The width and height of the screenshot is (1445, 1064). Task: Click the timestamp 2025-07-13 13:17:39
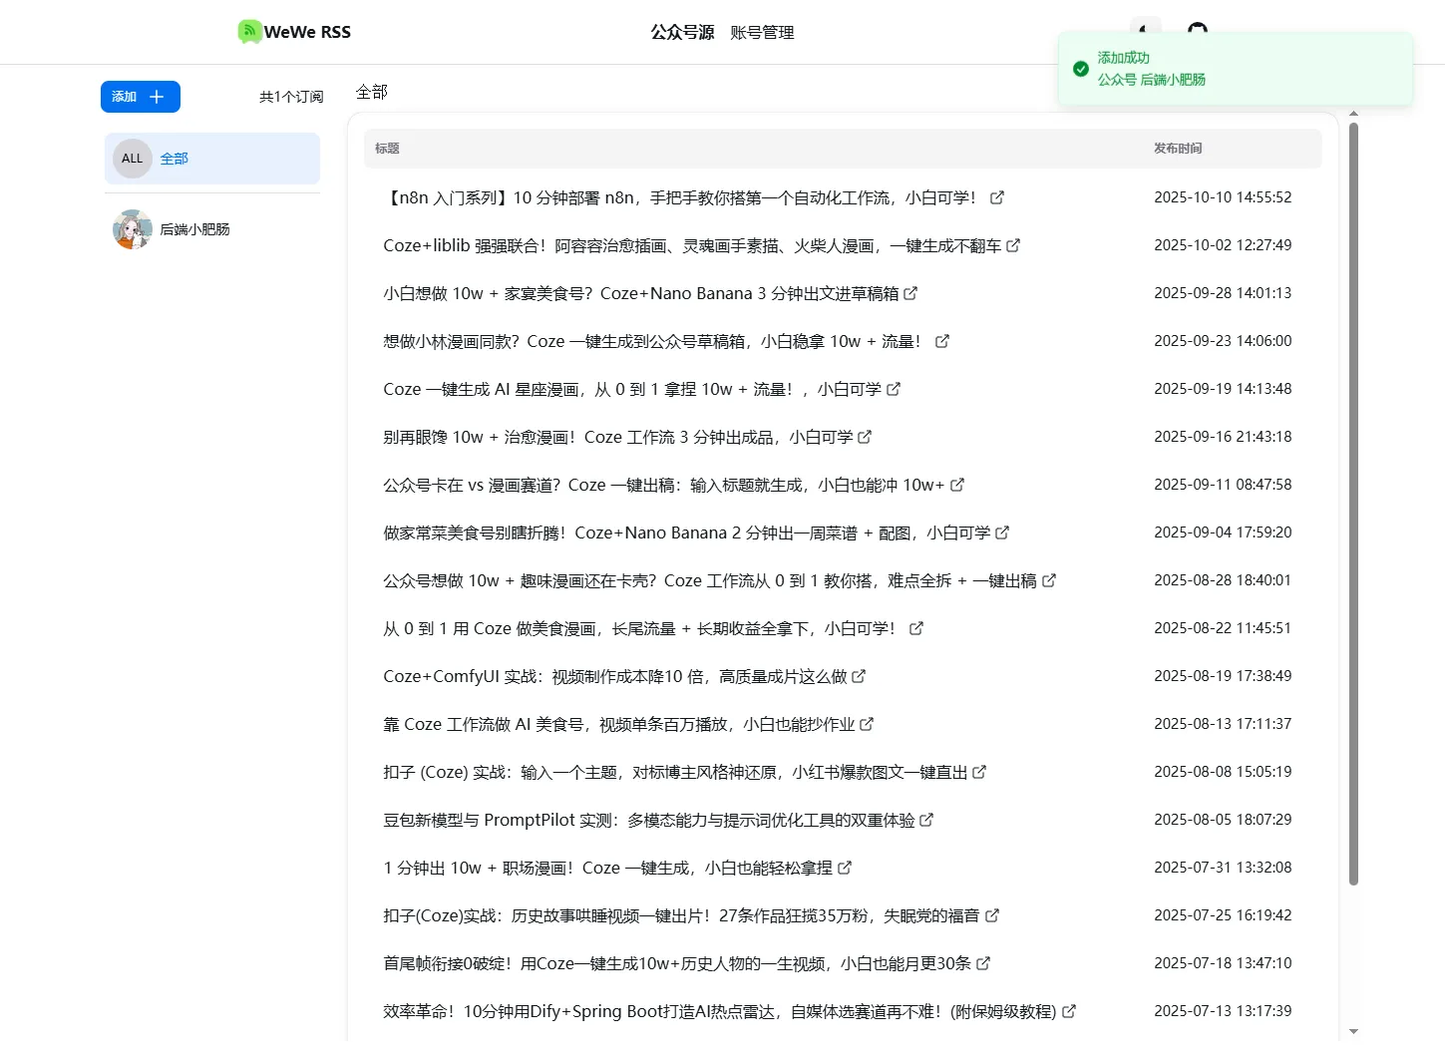pyautogui.click(x=1223, y=1011)
